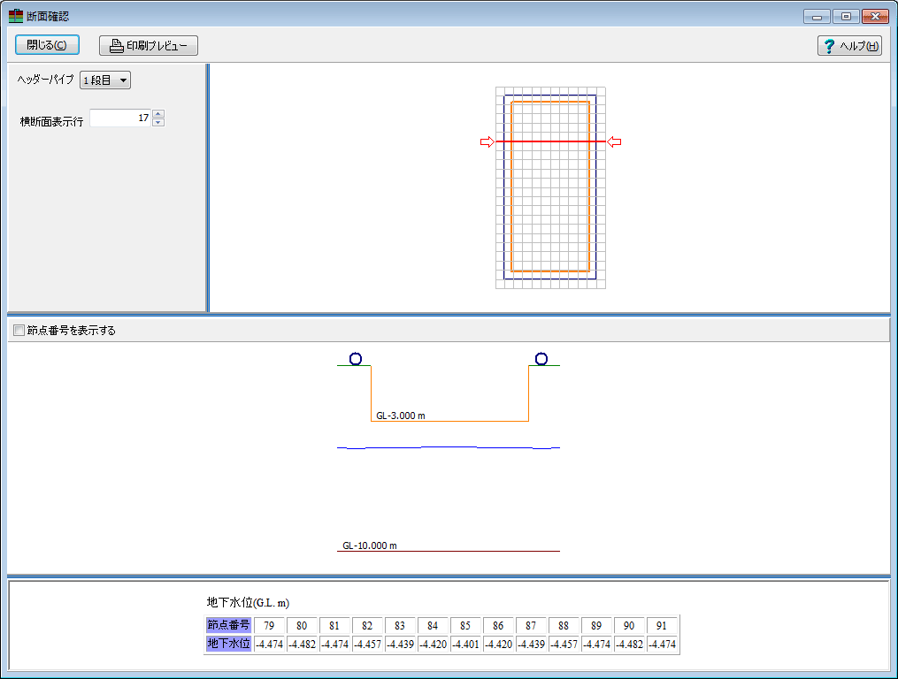Decrease 横断面表示行 with the down spinner arrow

point(158,123)
